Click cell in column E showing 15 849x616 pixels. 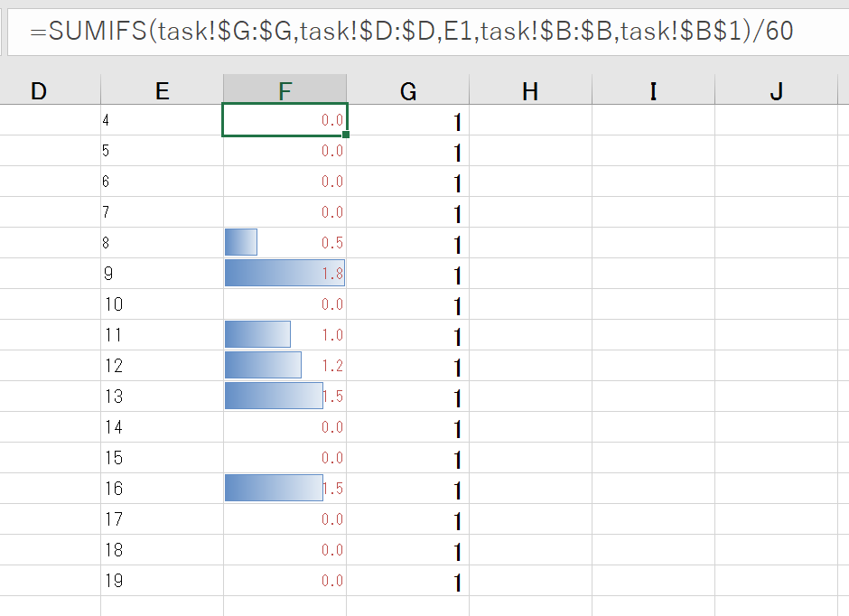[x=162, y=457]
